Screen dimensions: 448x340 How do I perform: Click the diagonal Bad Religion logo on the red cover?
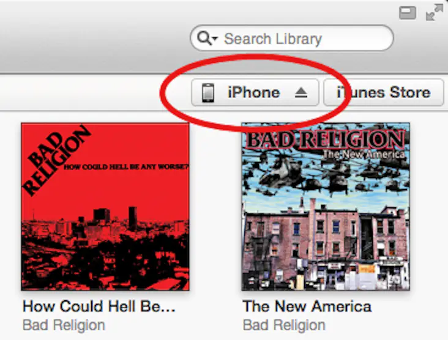[56, 161]
